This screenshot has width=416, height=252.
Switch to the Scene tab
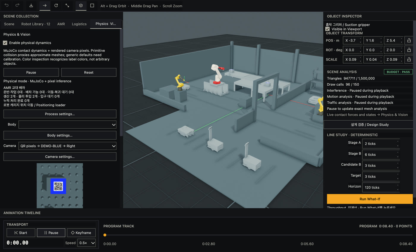[x=9, y=24]
